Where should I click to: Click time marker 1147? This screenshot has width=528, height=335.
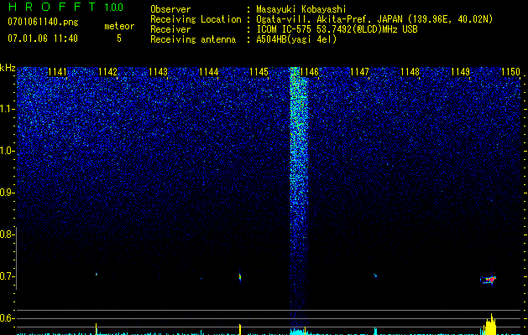tap(359, 71)
